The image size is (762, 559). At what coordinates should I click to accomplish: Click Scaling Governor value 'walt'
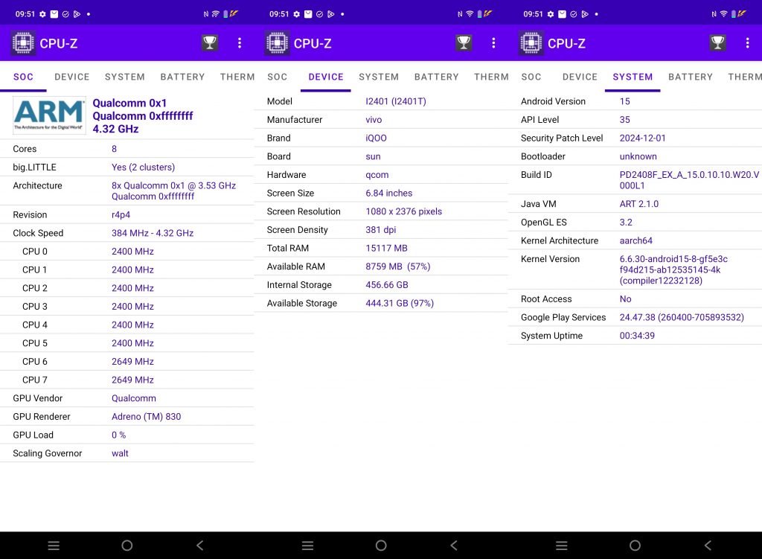click(120, 453)
